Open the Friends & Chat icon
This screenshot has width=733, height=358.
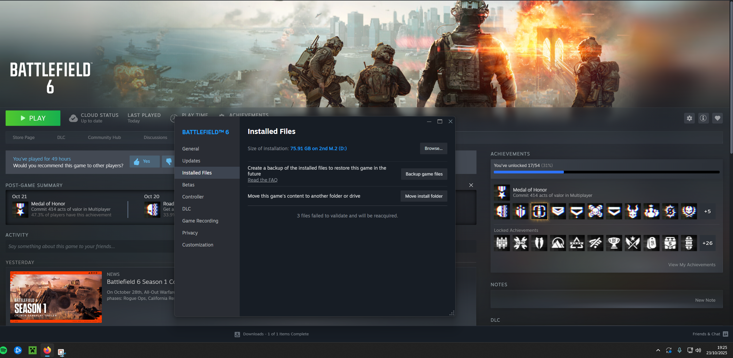click(725, 334)
